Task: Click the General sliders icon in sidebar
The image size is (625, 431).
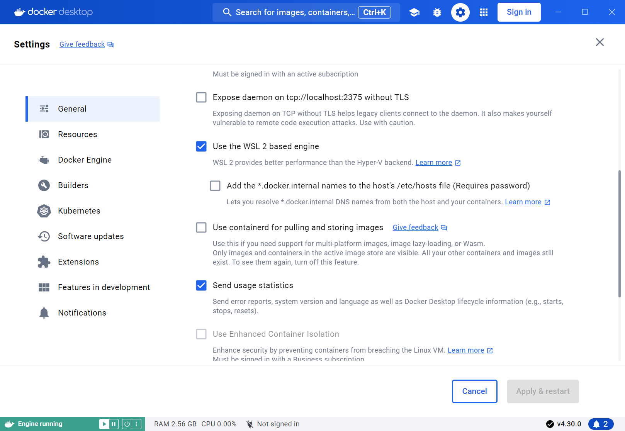Action: pos(44,109)
